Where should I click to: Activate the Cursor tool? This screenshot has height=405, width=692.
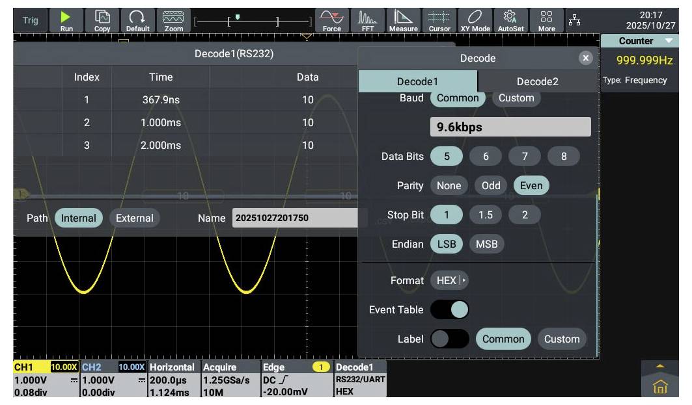(439, 20)
